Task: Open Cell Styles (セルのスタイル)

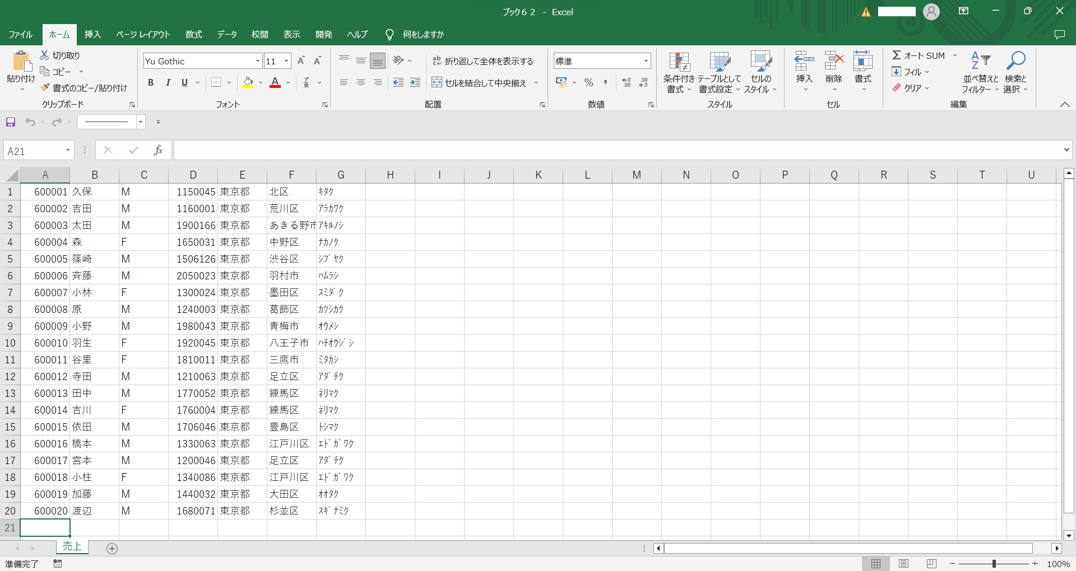Action: click(x=760, y=72)
